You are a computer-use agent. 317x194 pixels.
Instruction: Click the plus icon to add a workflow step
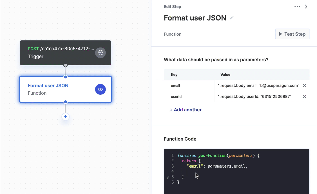[x=66, y=117]
